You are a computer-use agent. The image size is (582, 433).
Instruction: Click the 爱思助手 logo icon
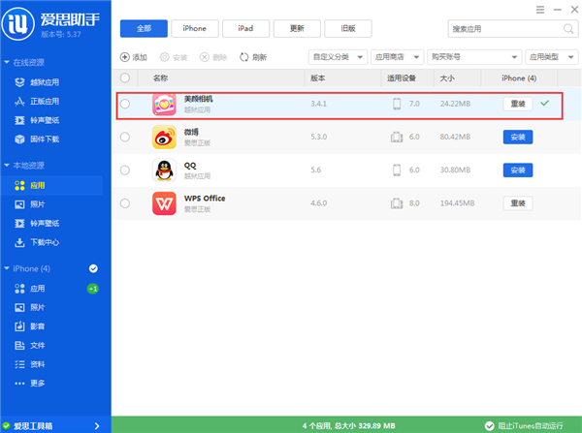17,23
